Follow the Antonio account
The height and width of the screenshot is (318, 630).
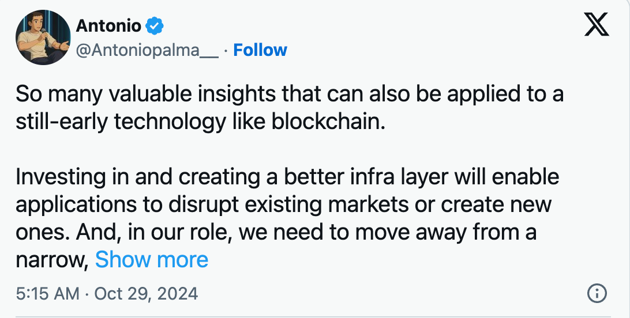[x=260, y=50]
